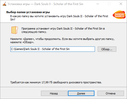Screen dimensions: 127x99
Task: Click the grayed-out maximize window button
Action: [x=109, y=4]
